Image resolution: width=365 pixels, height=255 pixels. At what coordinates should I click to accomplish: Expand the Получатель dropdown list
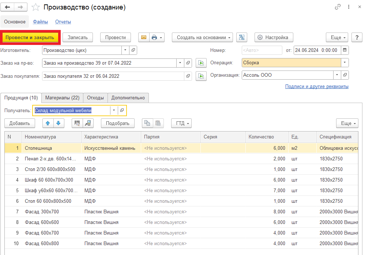[114, 110]
